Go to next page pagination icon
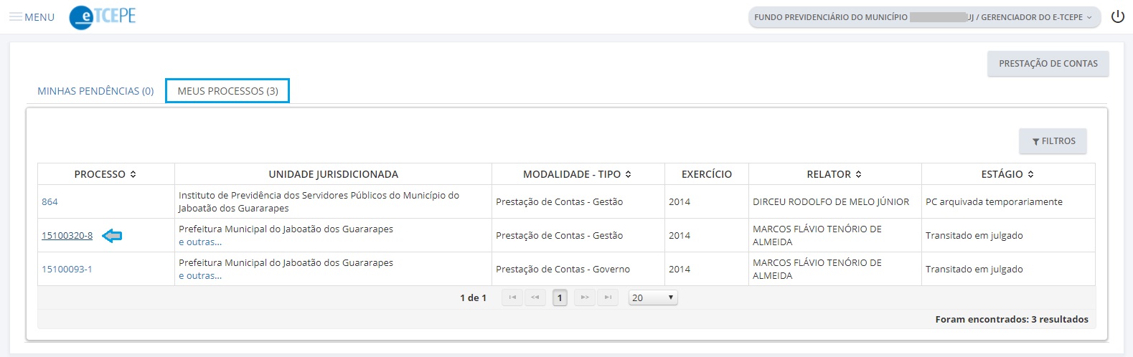This screenshot has height=357, width=1133. pyautogui.click(x=585, y=297)
